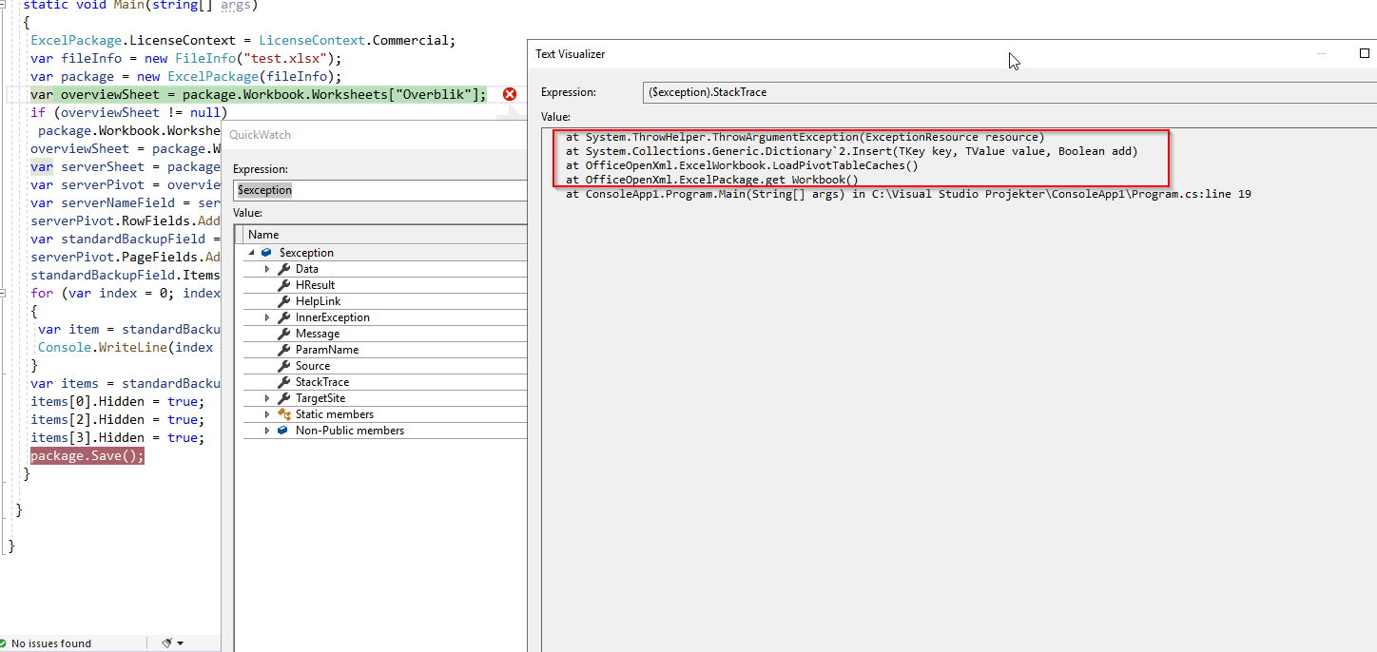
Task: Click the Static members icon in QuickWatch
Action: pyautogui.click(x=284, y=413)
